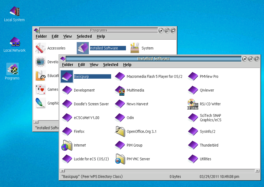Image resolution: width=264 pixels, height=187 pixels.
Task: Click left scroll arrow in Programs window
Action: click(35, 122)
